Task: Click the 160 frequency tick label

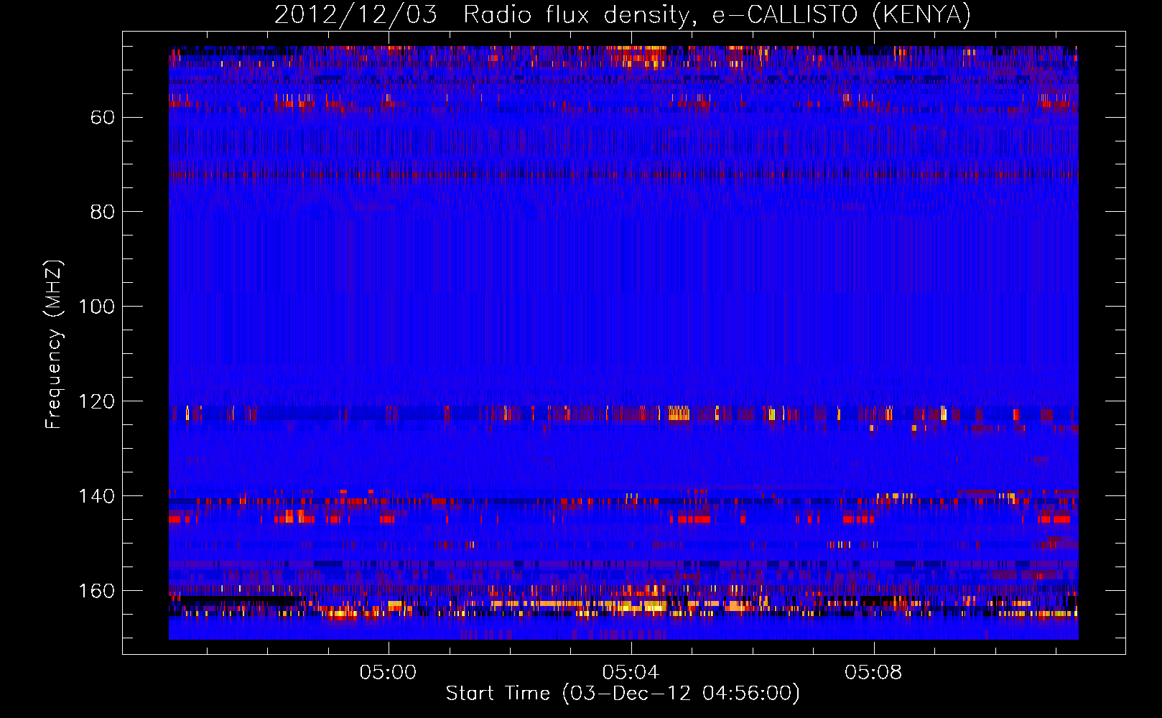Action: [97, 591]
